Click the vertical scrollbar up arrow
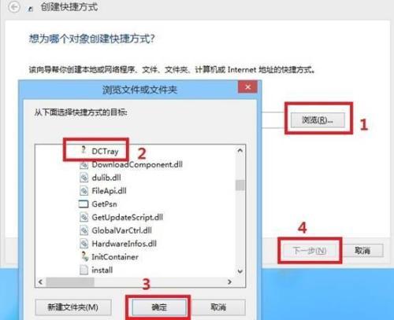The height and width of the screenshot is (320, 394). click(x=240, y=151)
